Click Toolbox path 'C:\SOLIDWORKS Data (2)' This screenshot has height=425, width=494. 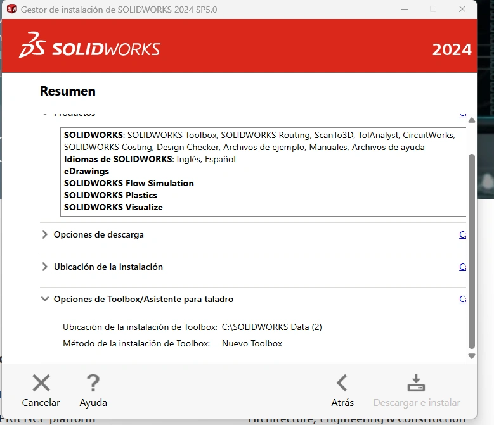(x=272, y=327)
